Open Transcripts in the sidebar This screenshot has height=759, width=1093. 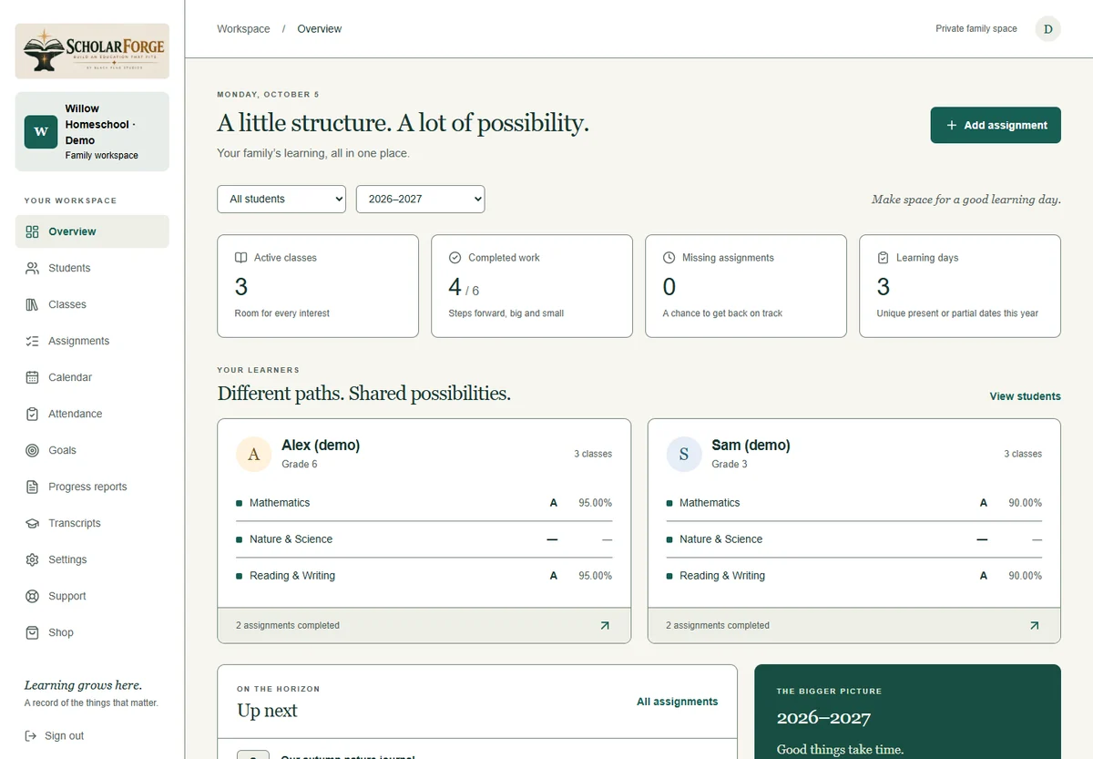(92, 523)
